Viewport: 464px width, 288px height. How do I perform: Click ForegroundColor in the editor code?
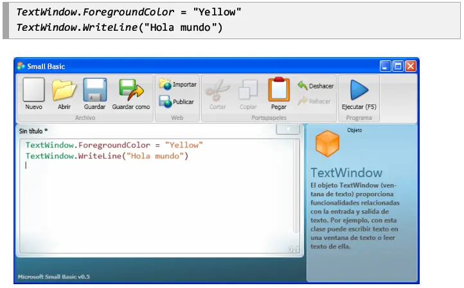pyautogui.click(x=114, y=145)
